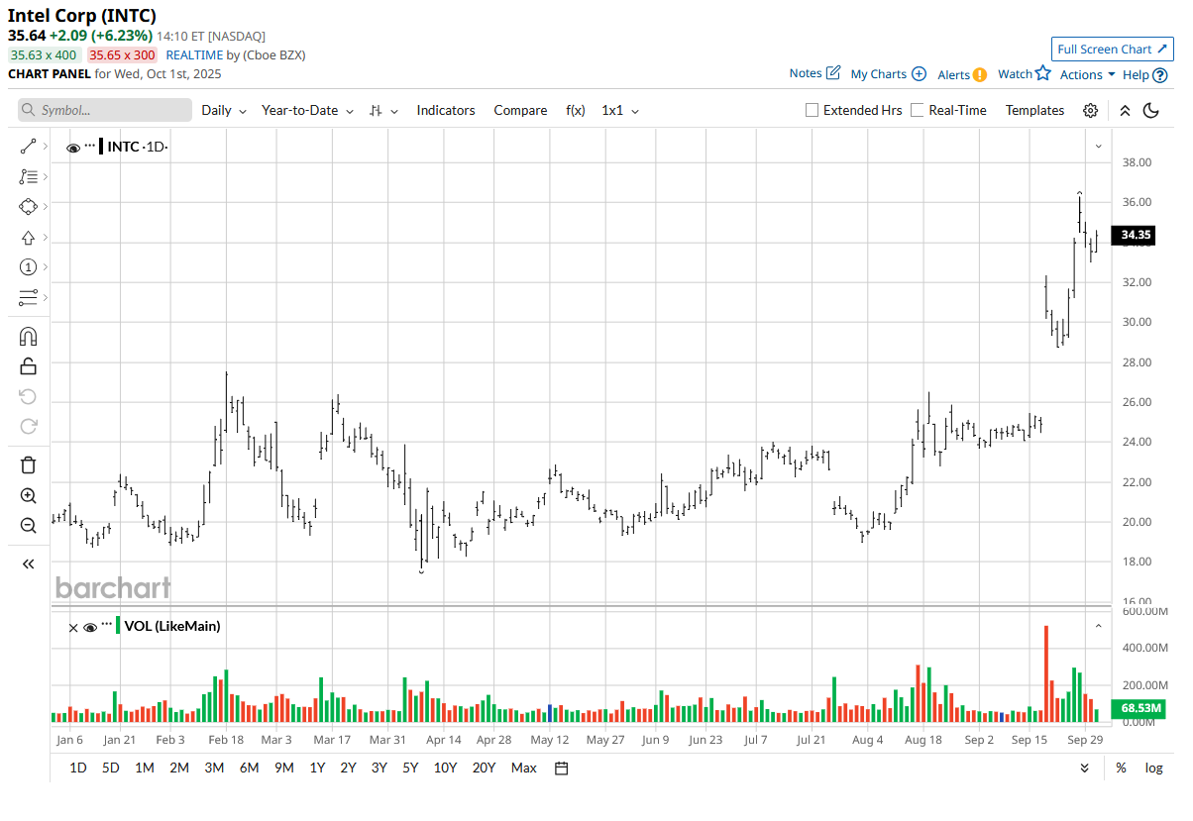This screenshot has height=821, width=1193.
Task: Open the Actions dropdown menu
Action: point(1087,74)
